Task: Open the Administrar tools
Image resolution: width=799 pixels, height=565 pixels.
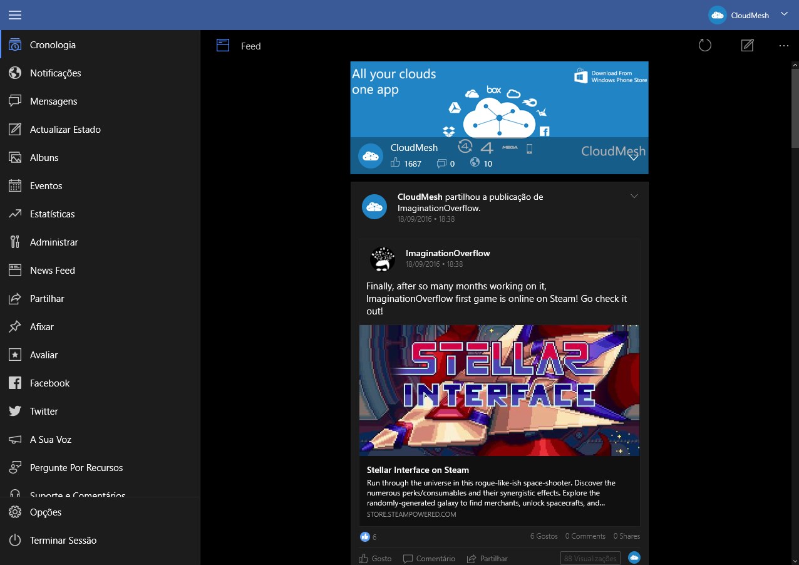Action: (x=53, y=242)
